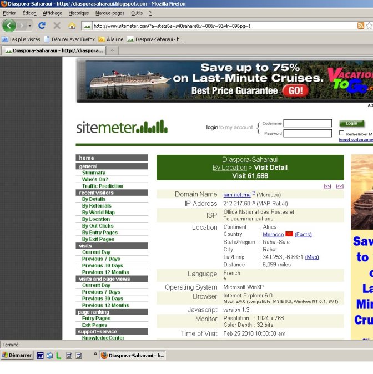Go to the Home page icon

click(x=72, y=26)
